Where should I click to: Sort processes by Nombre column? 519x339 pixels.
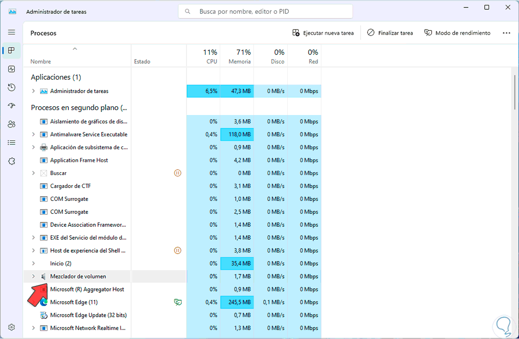(x=77, y=55)
